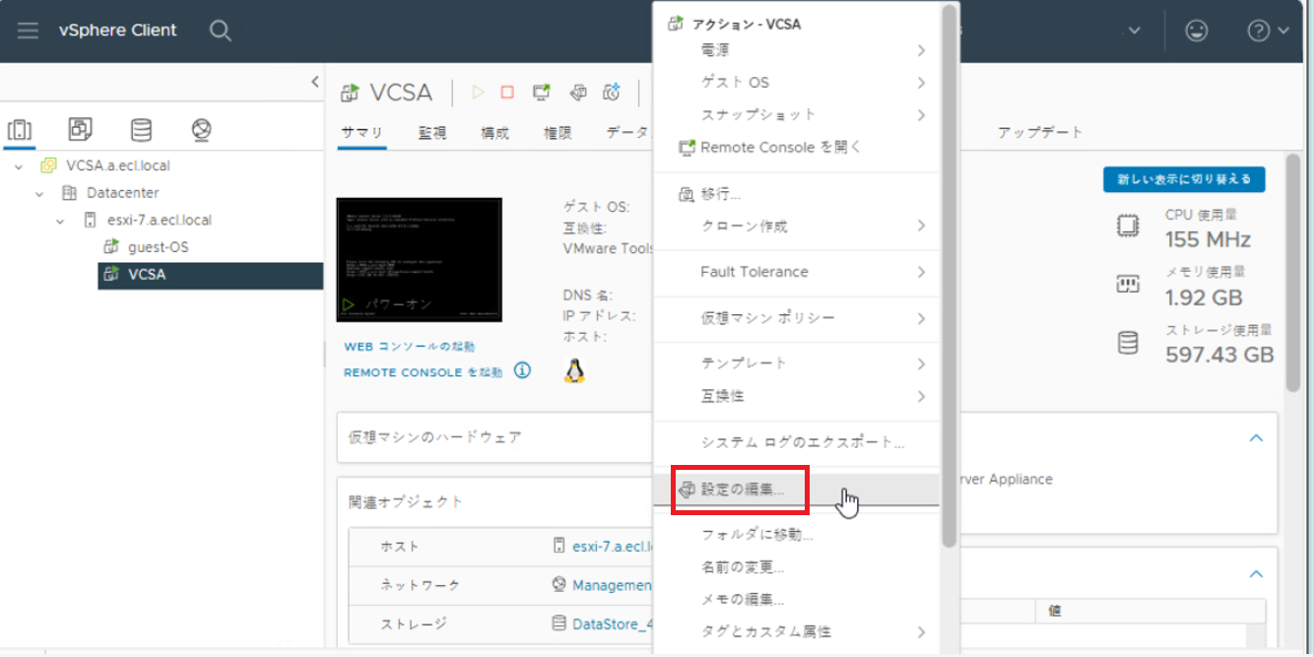
Task: Expand the タグとカスタム属性 submenu
Action: (x=798, y=632)
